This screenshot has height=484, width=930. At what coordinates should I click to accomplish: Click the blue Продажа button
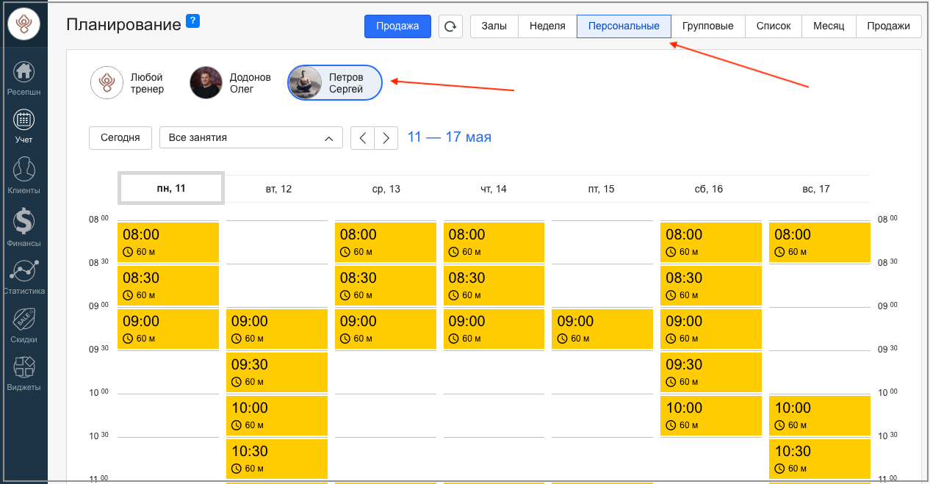(397, 26)
